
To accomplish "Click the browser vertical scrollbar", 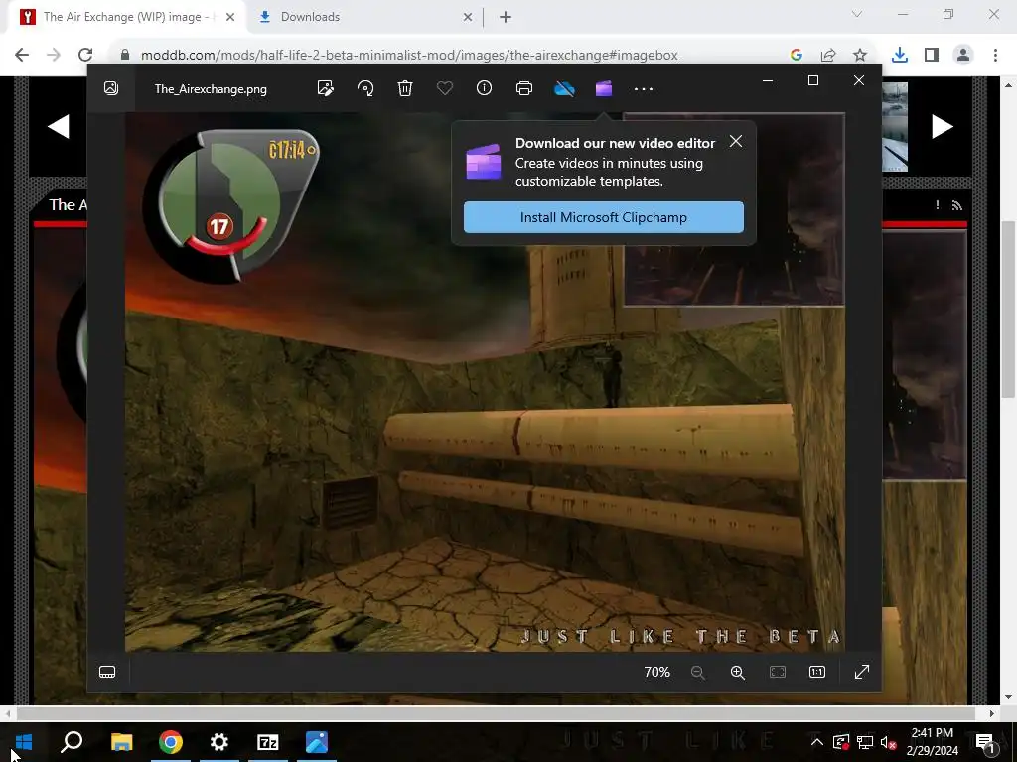I will pos(1008,308).
